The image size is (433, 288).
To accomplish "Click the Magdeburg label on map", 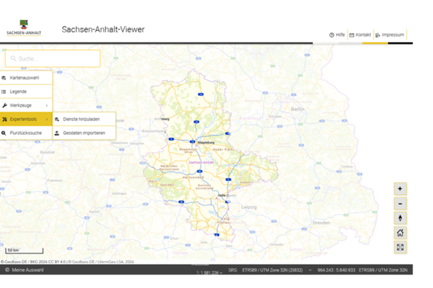I will coord(206,142).
